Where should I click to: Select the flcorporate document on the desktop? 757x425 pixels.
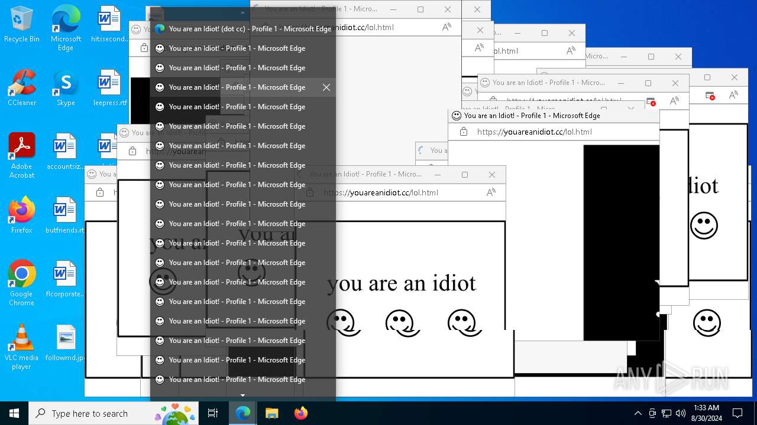tap(64, 279)
